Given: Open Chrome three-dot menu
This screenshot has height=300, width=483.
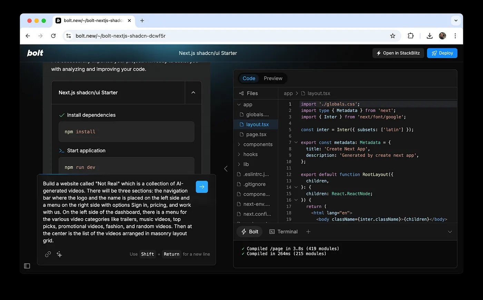Looking at the screenshot, I should 455,36.
